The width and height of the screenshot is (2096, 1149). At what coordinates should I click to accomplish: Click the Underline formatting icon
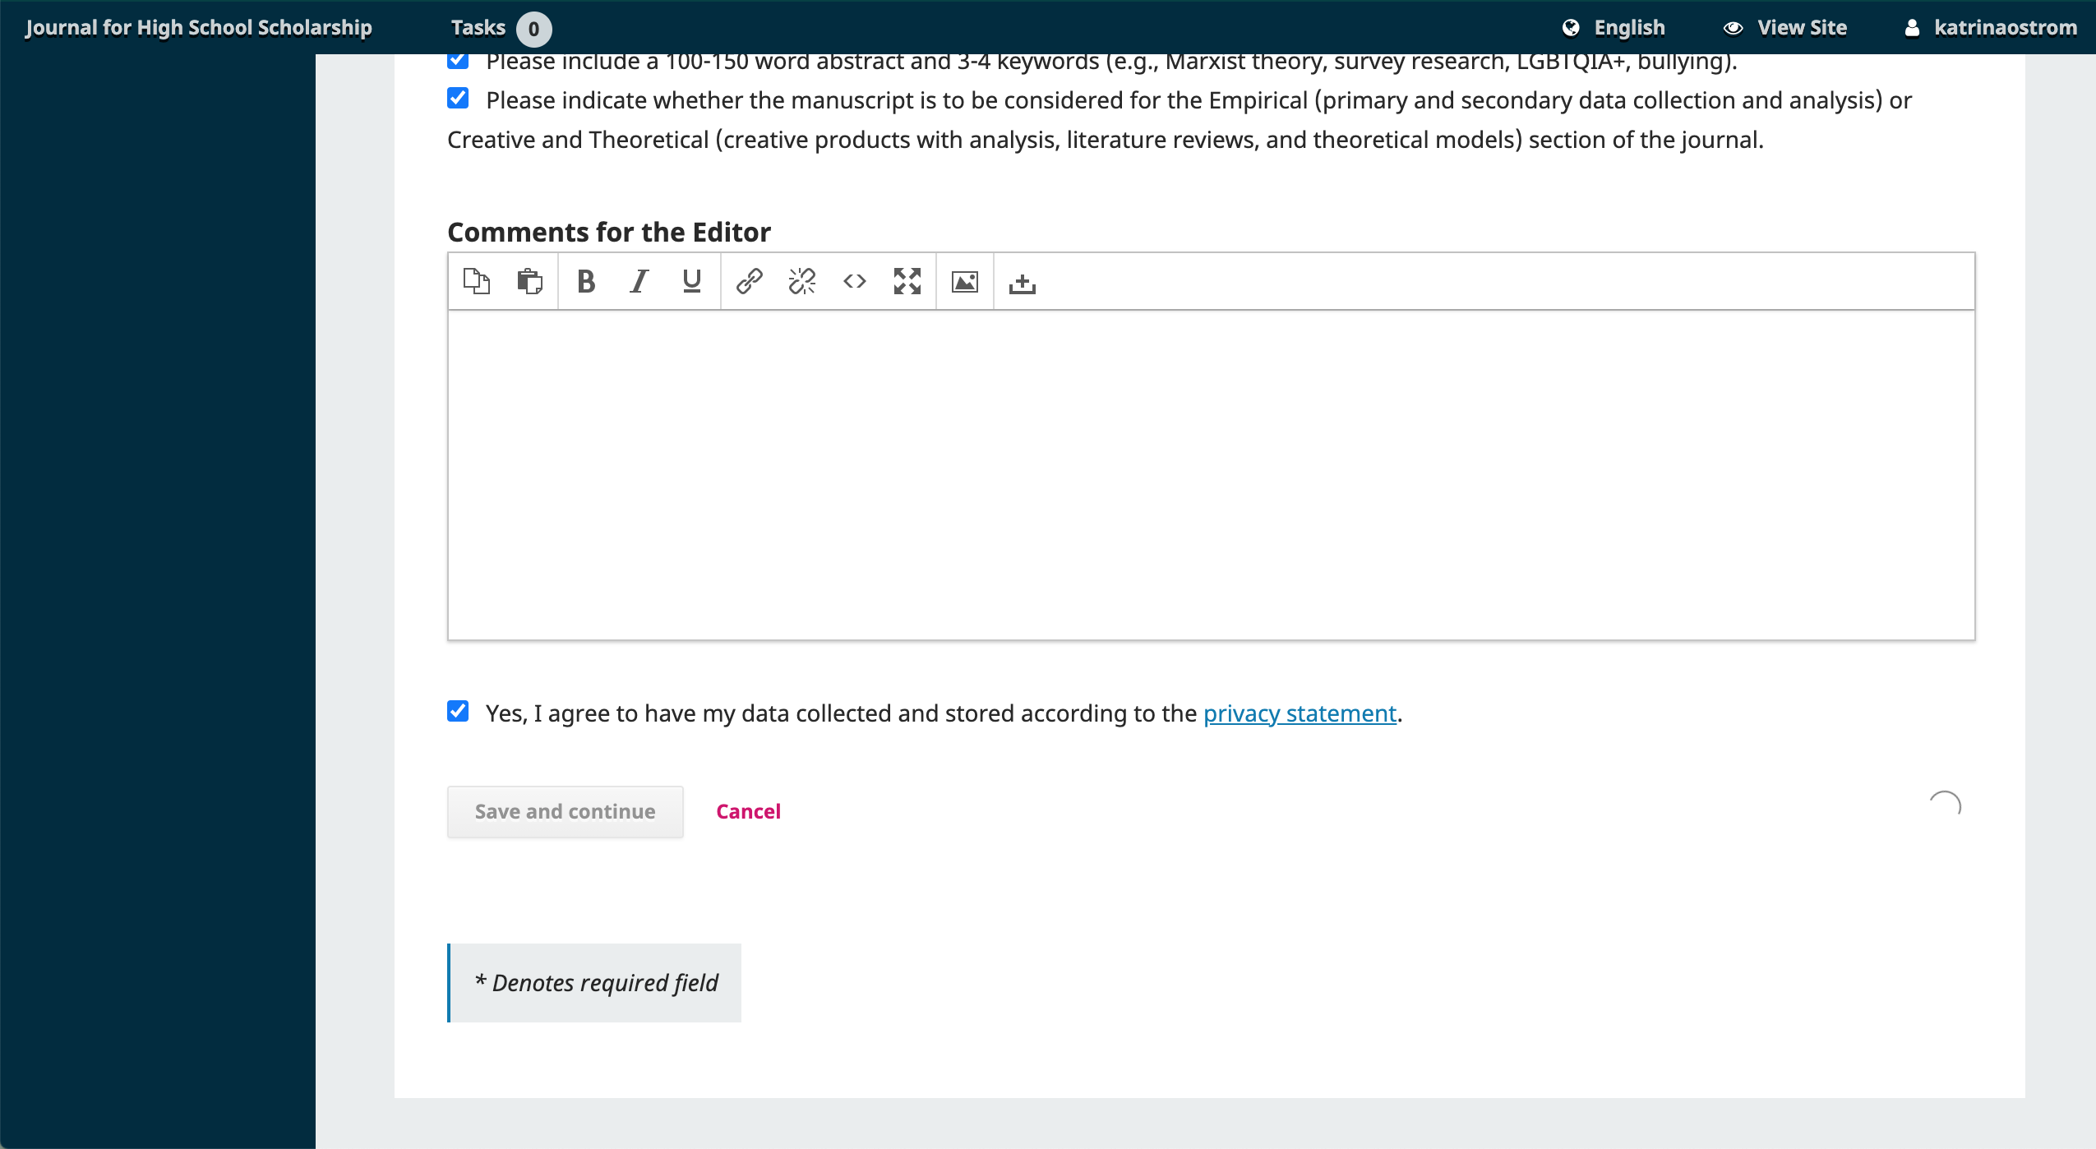pos(690,282)
